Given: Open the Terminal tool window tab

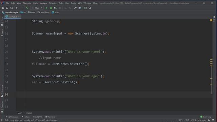Looking at the screenshot, I should (51, 117).
